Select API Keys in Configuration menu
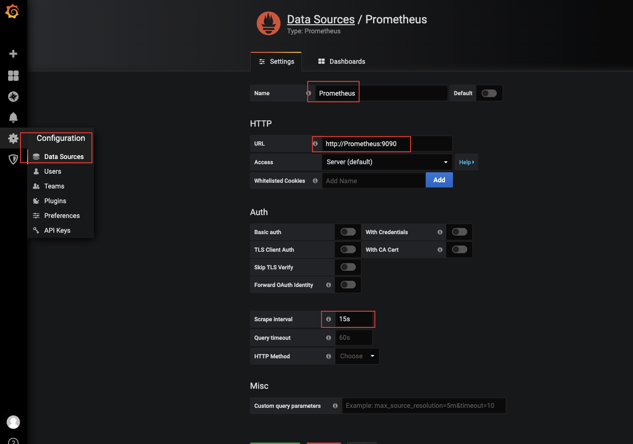The width and height of the screenshot is (633, 444). (60, 230)
